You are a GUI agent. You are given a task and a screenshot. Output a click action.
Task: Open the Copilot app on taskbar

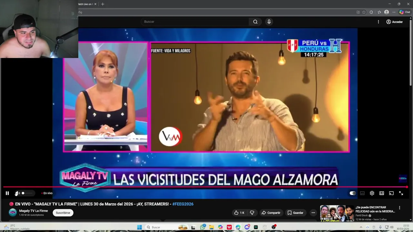[220, 227]
